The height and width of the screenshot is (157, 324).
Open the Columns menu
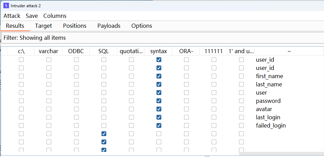point(55,16)
